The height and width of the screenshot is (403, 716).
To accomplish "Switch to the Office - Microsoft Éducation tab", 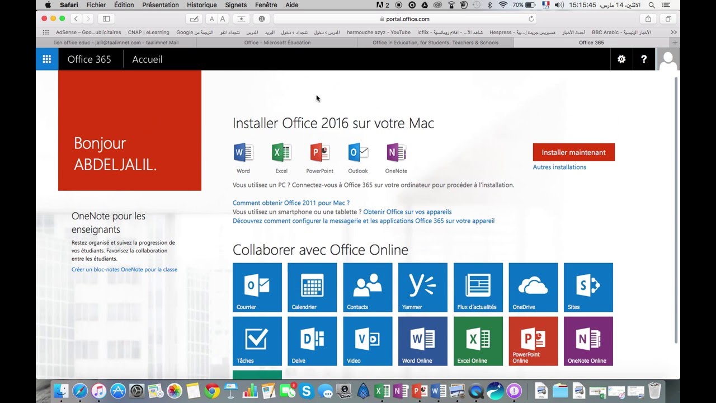I will tap(277, 43).
